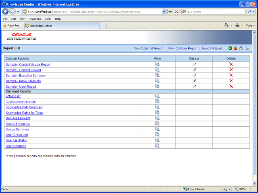Open Help menu

(58, 19)
